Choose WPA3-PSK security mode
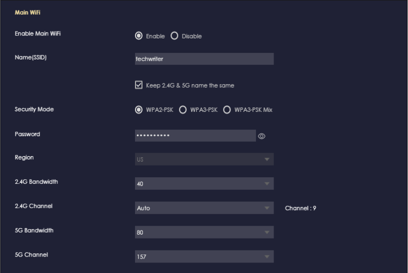 (183, 110)
